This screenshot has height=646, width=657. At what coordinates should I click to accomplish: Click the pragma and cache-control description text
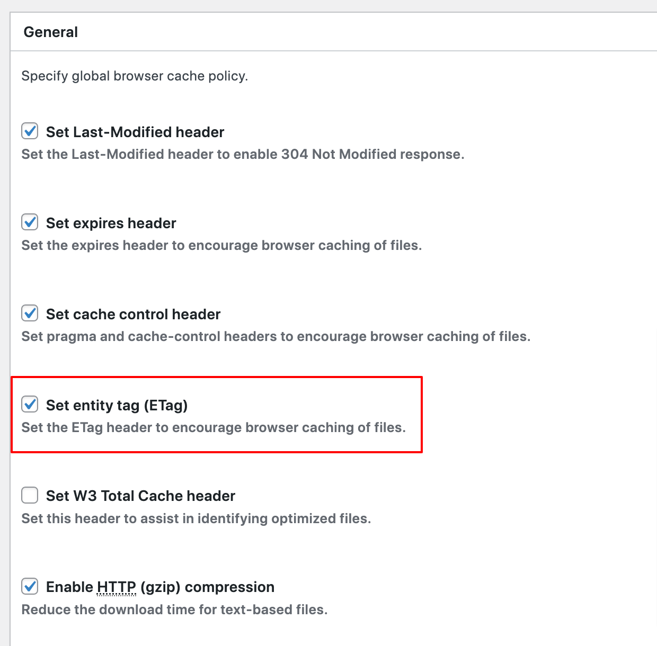[x=276, y=337]
